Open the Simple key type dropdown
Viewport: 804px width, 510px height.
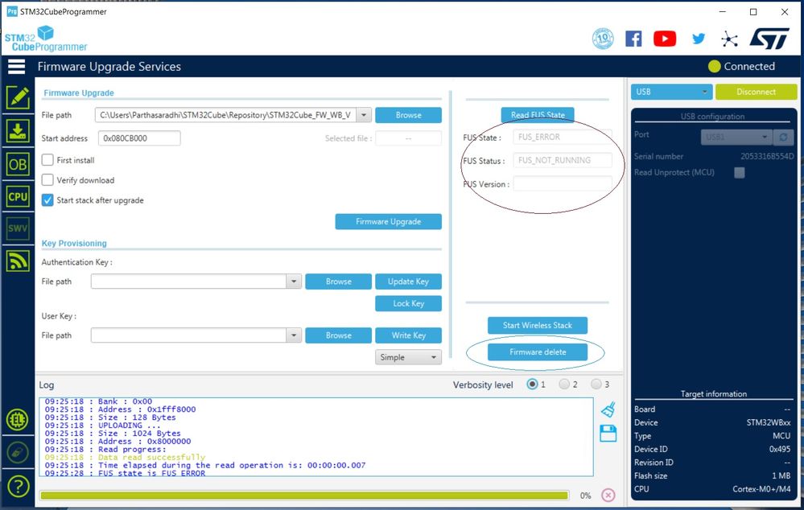tap(408, 357)
